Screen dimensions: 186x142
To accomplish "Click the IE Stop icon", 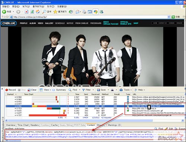I will [26, 12].
